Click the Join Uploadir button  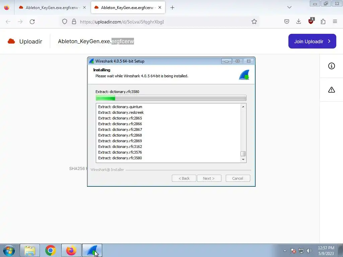click(312, 41)
